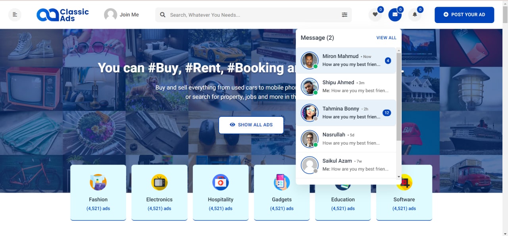Screen dimensions: 508x236
Task: Click the search filter sliders icon
Action: (344, 15)
